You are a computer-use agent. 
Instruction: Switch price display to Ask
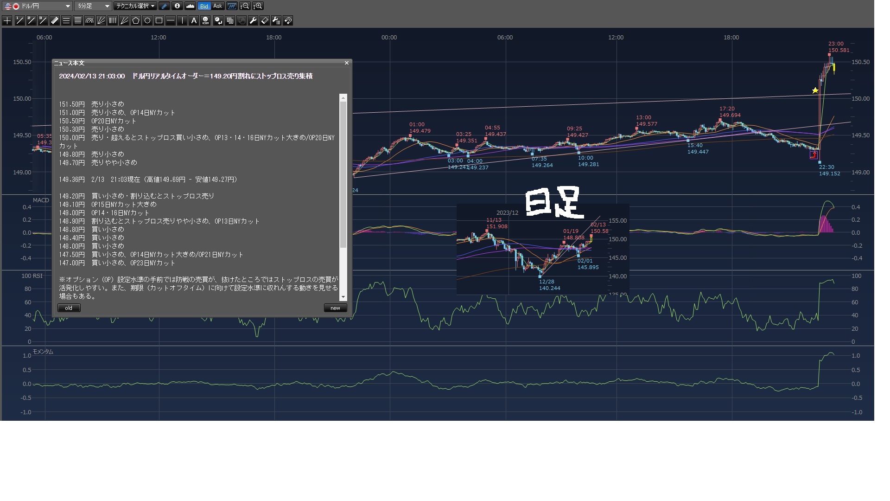pyautogui.click(x=218, y=6)
